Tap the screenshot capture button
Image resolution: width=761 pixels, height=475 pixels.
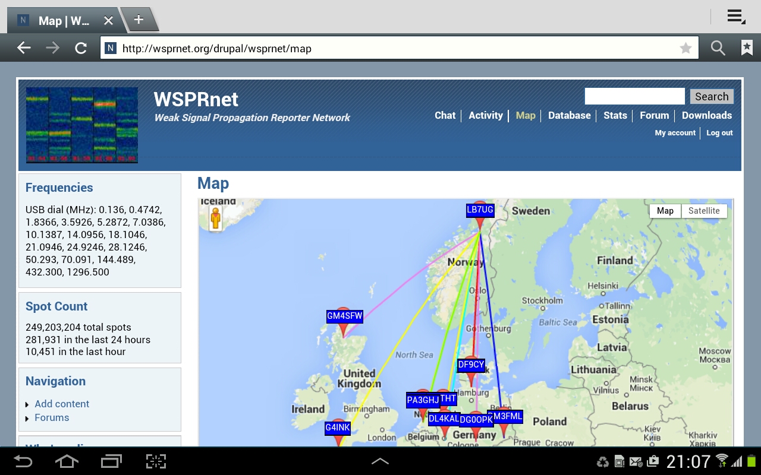pyautogui.click(x=156, y=461)
